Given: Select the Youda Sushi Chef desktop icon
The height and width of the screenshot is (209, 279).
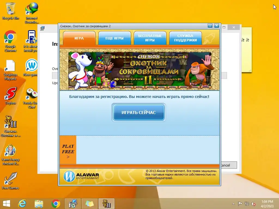Looking at the screenshot, I should pos(31,98).
